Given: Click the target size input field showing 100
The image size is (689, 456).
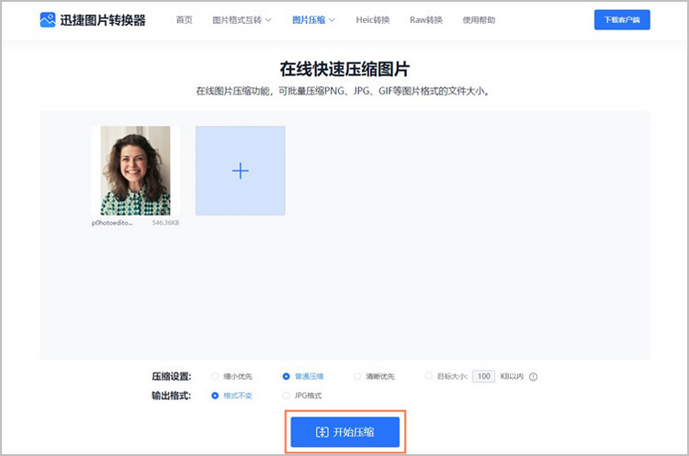Looking at the screenshot, I should click(484, 376).
